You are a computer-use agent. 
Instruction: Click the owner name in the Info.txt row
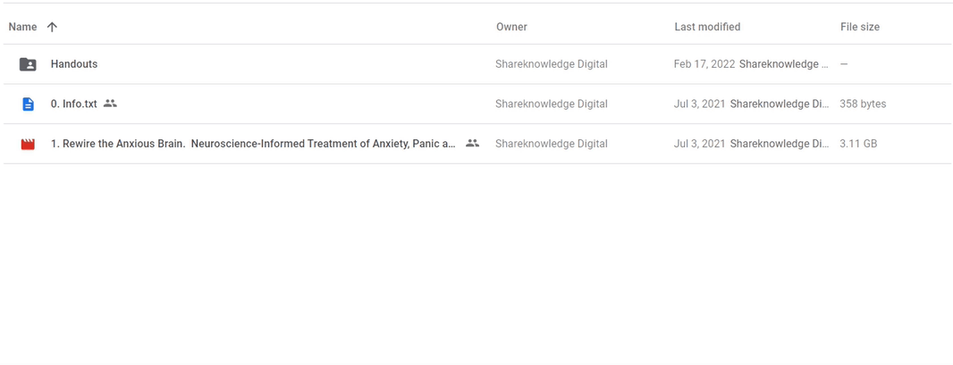pyautogui.click(x=551, y=104)
